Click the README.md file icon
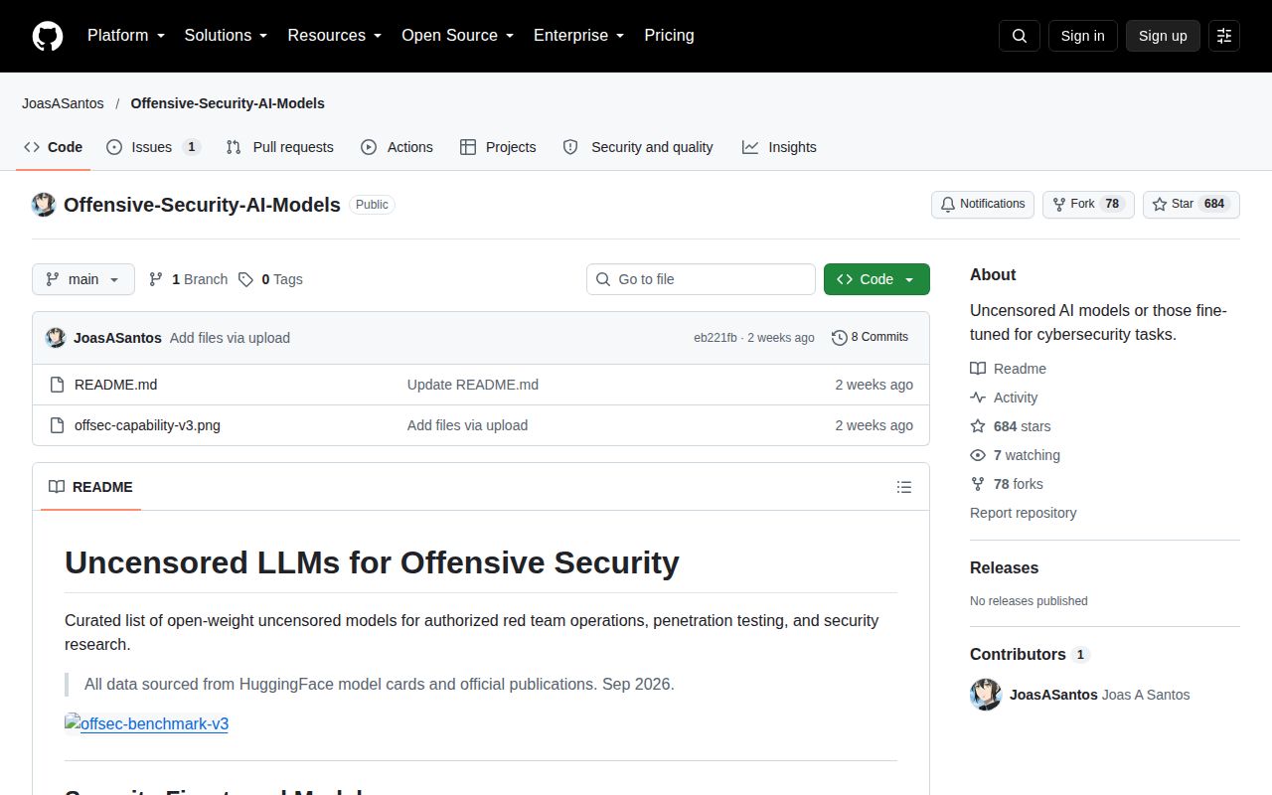Image resolution: width=1272 pixels, height=795 pixels. click(x=58, y=385)
